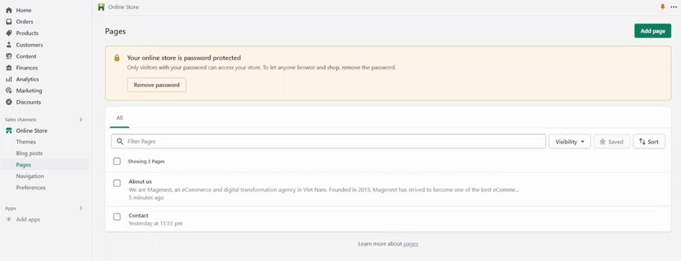Click the Discounts percent badge icon
The image size is (681, 261).
9,102
